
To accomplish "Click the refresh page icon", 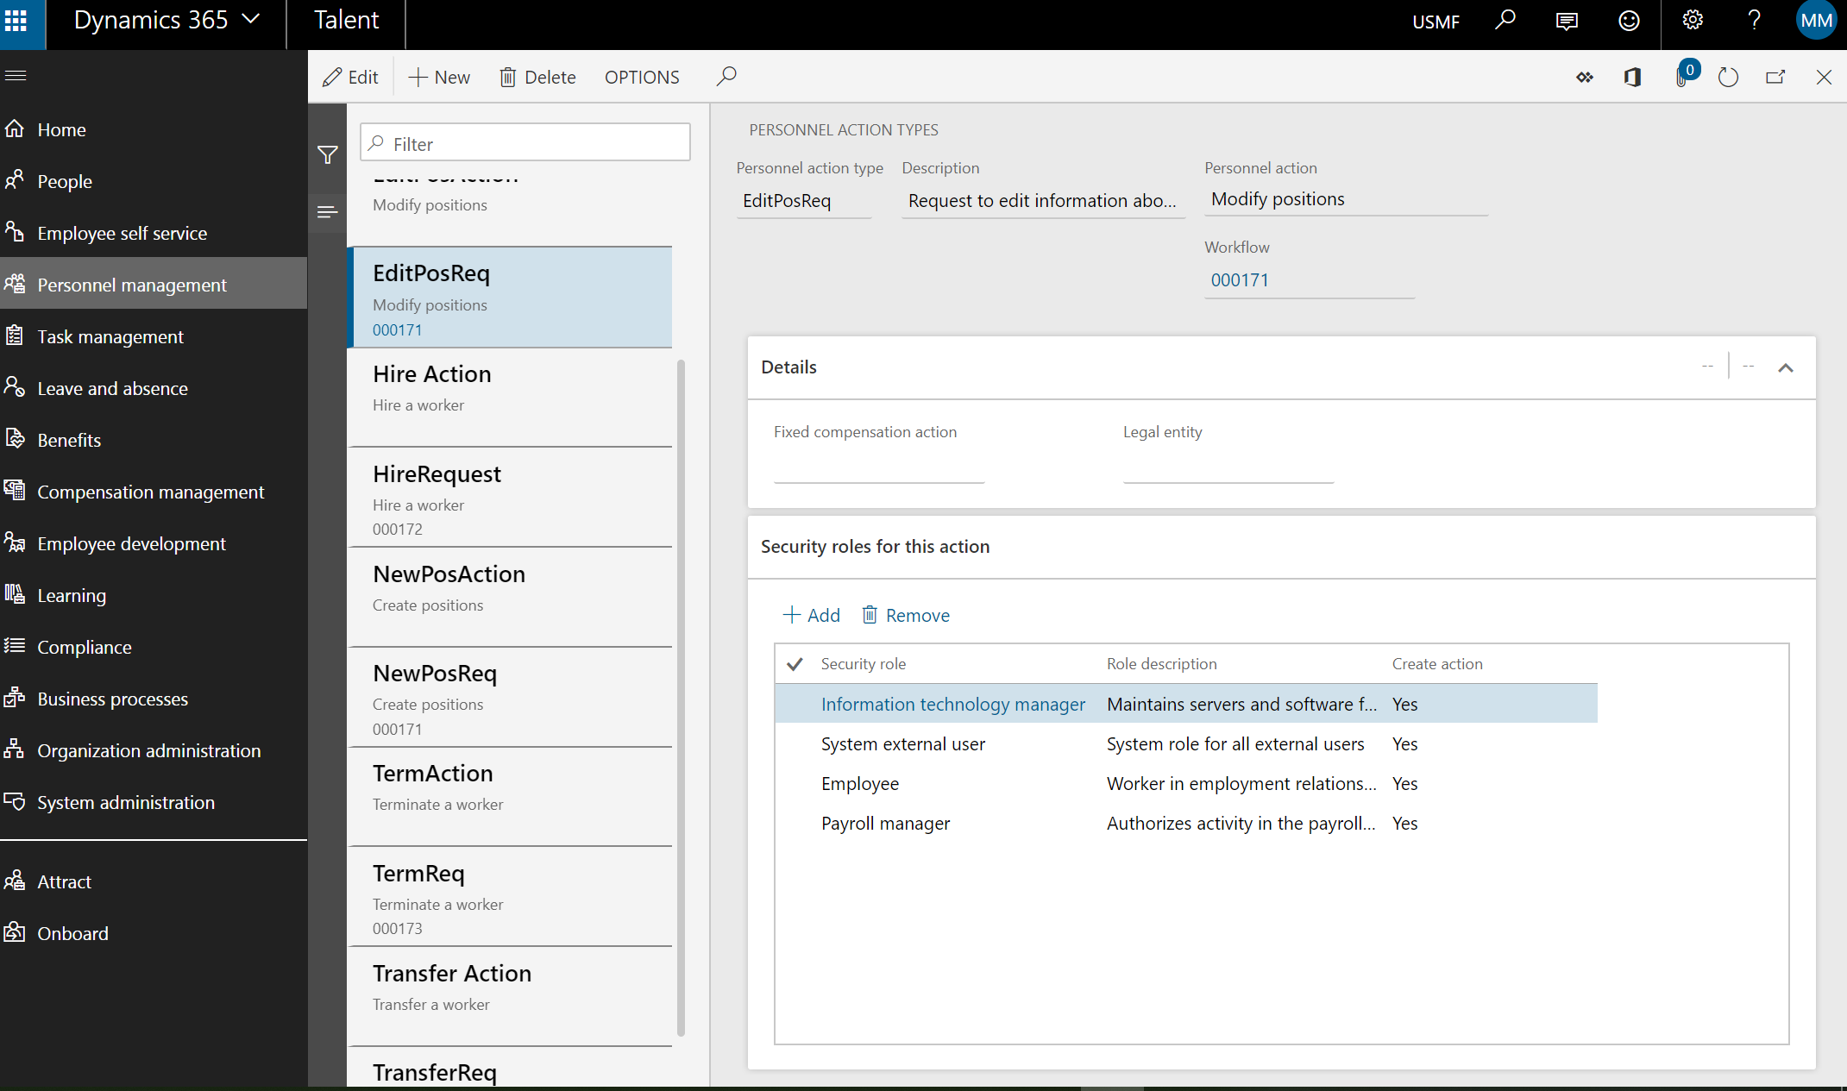I will (1728, 78).
